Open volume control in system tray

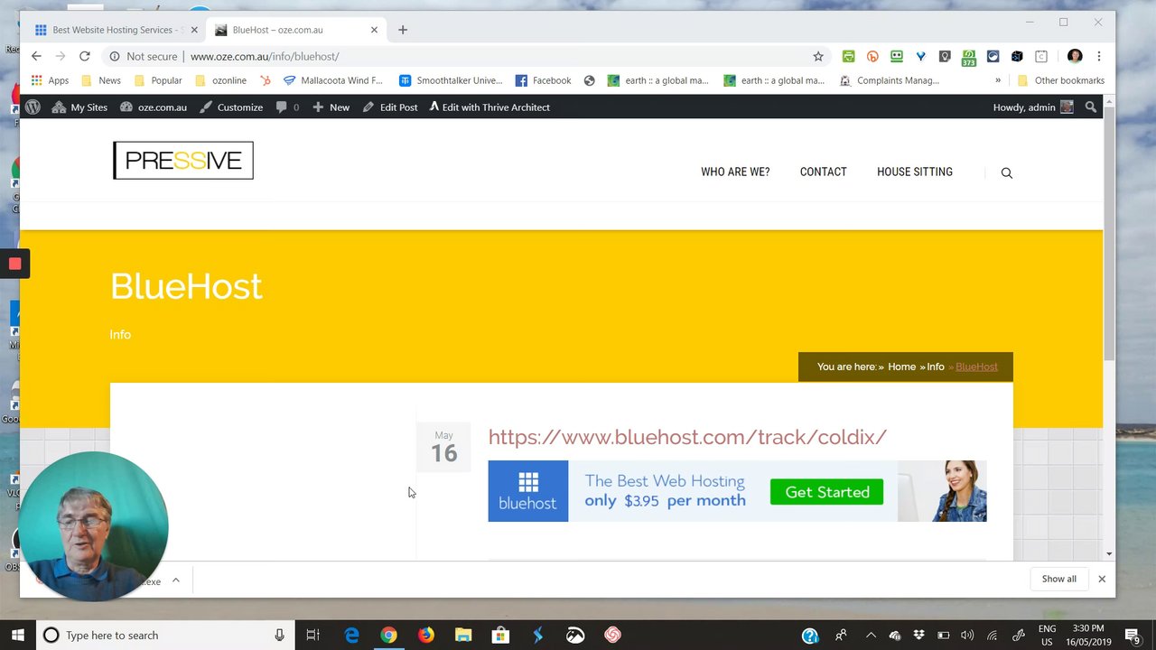(x=967, y=635)
